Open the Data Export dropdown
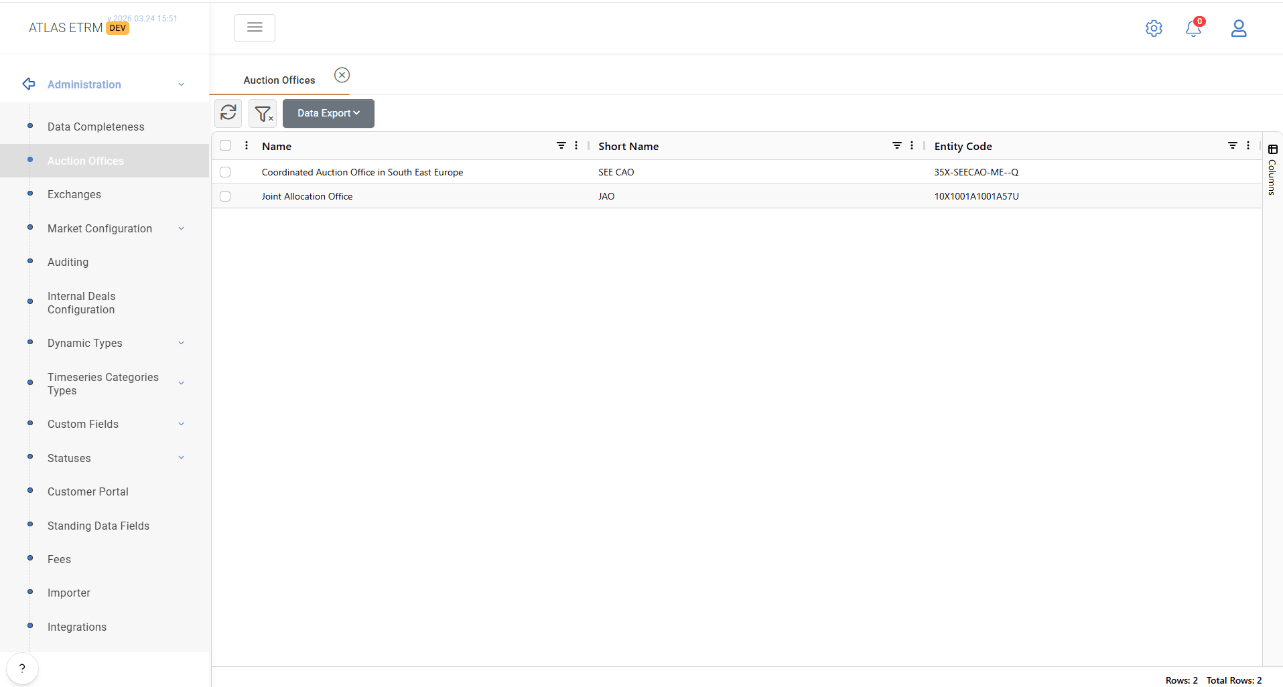Viewport: 1283px width, 687px height. [328, 113]
